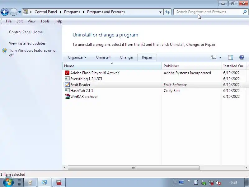Click the Uninstall toolbar button
Image resolution: width=249 pixels, height=187 pixels.
[103, 57]
